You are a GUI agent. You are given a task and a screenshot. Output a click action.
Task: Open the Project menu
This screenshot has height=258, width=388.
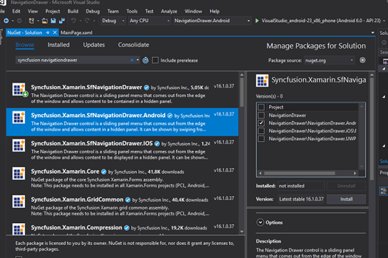52,12
